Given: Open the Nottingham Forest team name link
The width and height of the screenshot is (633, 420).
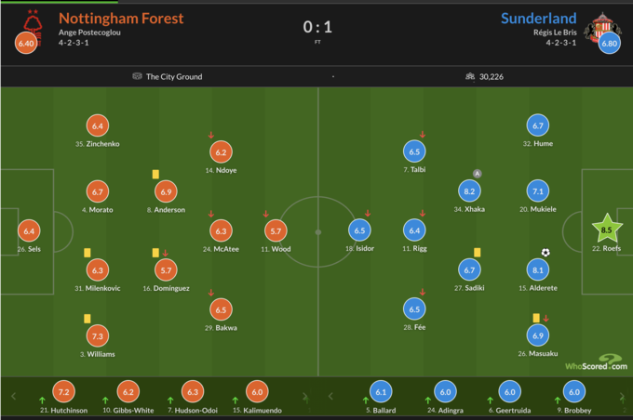Looking at the screenshot, I should click(x=121, y=19).
